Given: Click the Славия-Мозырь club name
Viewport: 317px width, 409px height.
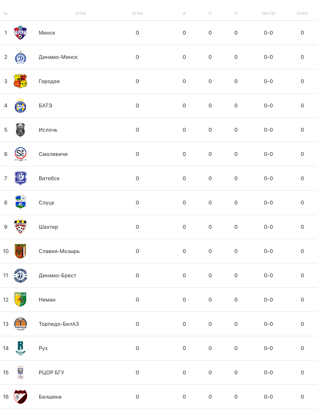Looking at the screenshot, I should (59, 251).
